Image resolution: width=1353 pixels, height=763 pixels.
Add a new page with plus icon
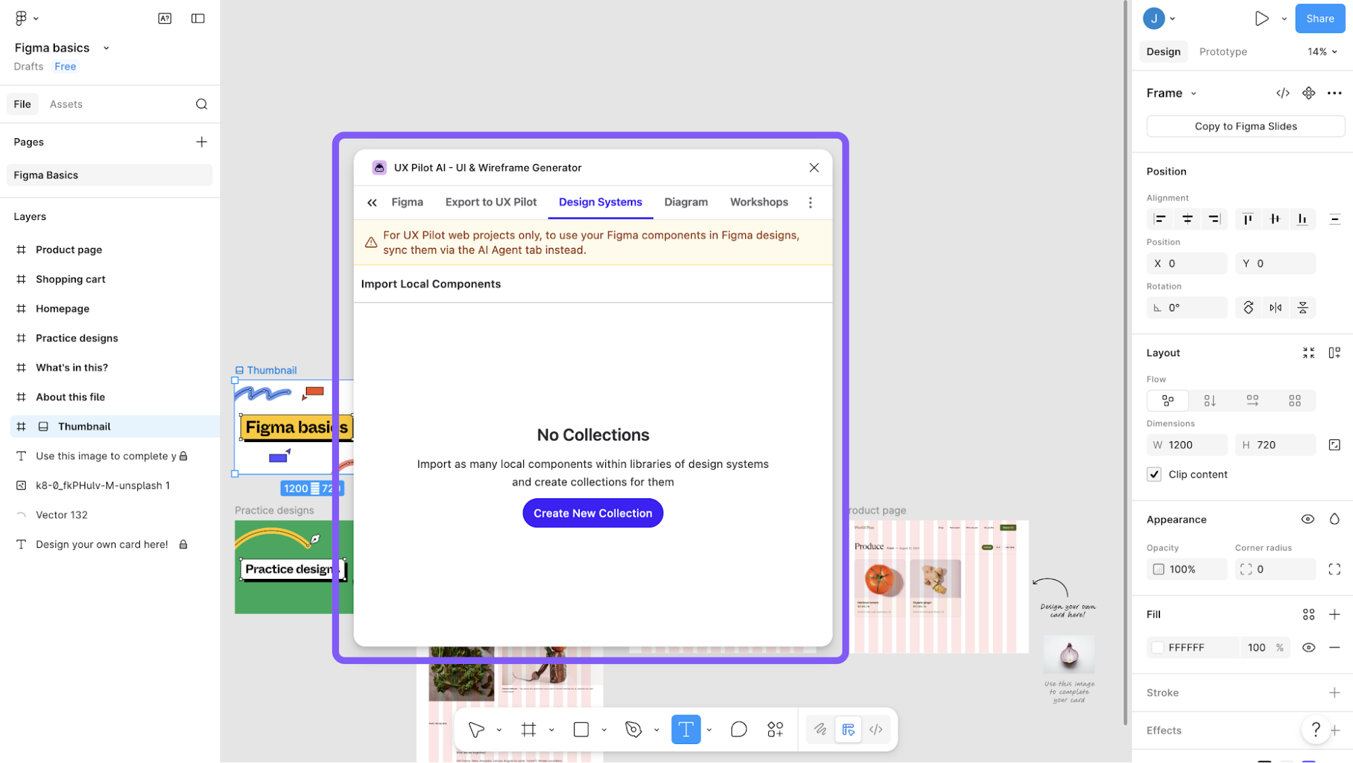[x=202, y=142]
